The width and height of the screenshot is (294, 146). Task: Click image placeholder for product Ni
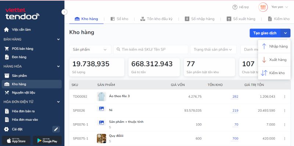[x=101, y=109]
